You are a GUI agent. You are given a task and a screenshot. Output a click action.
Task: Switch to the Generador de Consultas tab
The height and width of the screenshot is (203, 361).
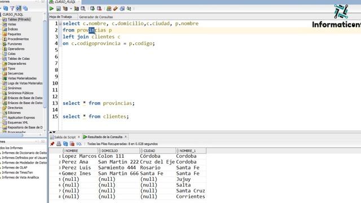click(96, 17)
